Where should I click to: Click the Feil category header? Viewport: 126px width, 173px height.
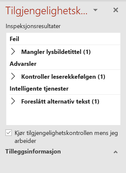click(x=14, y=39)
